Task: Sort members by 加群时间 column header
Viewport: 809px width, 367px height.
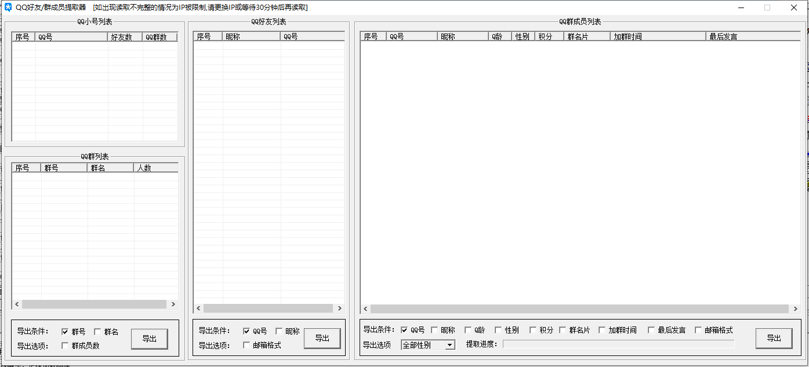Action: [x=658, y=36]
